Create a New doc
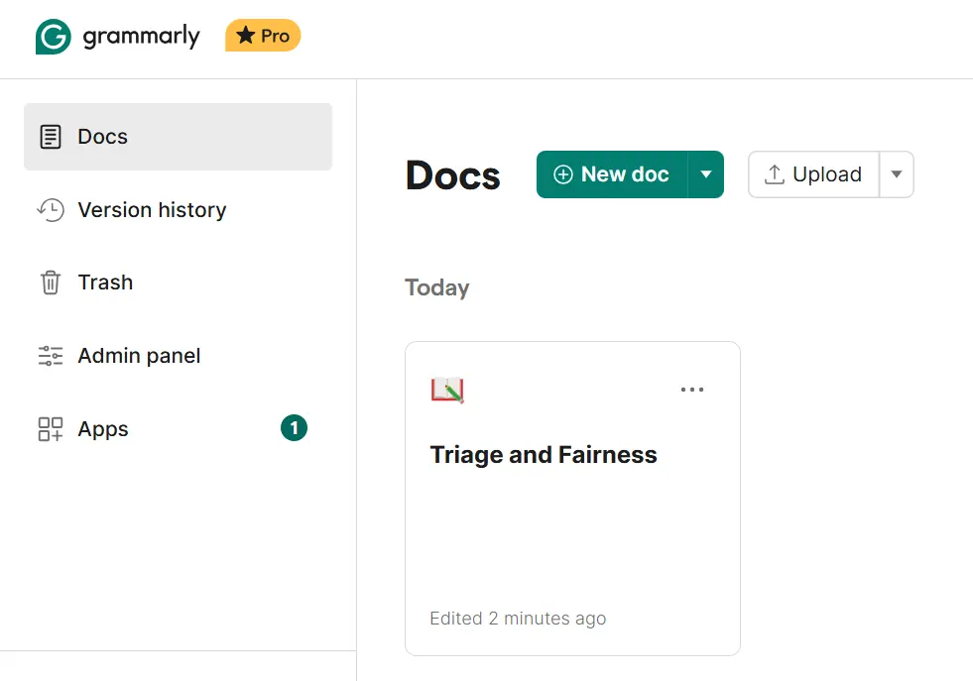973x681 pixels. click(x=612, y=174)
